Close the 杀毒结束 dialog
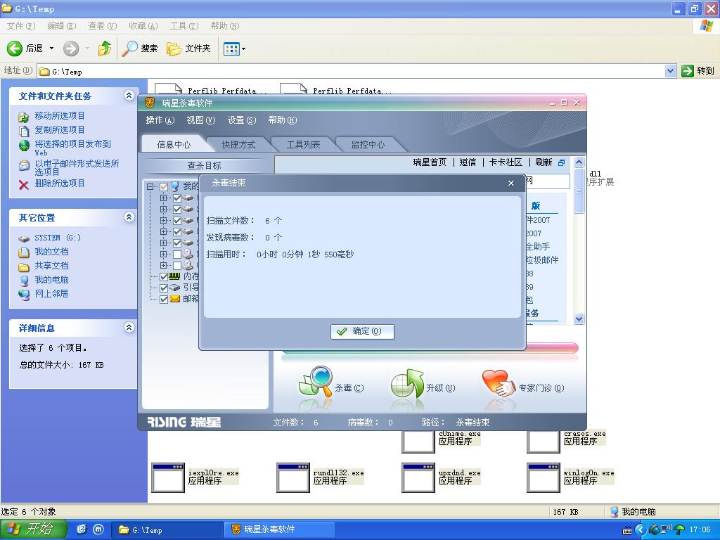Image resolution: width=720 pixels, height=540 pixels. tap(511, 184)
